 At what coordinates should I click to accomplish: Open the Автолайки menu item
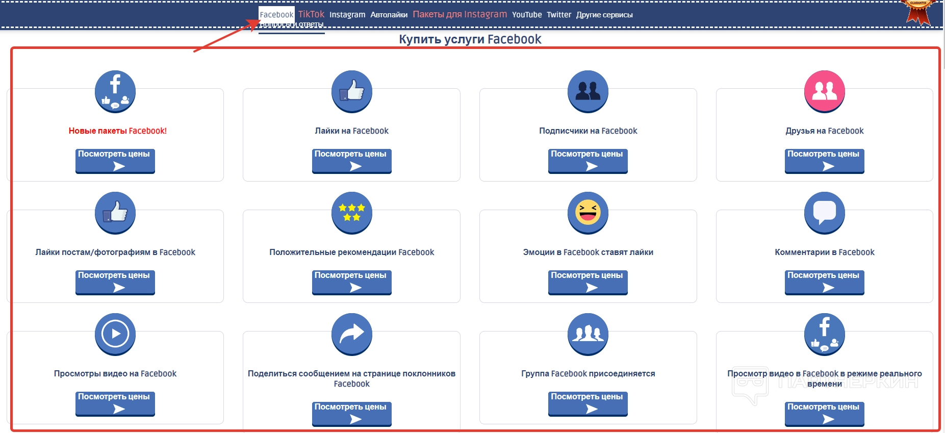coord(389,15)
